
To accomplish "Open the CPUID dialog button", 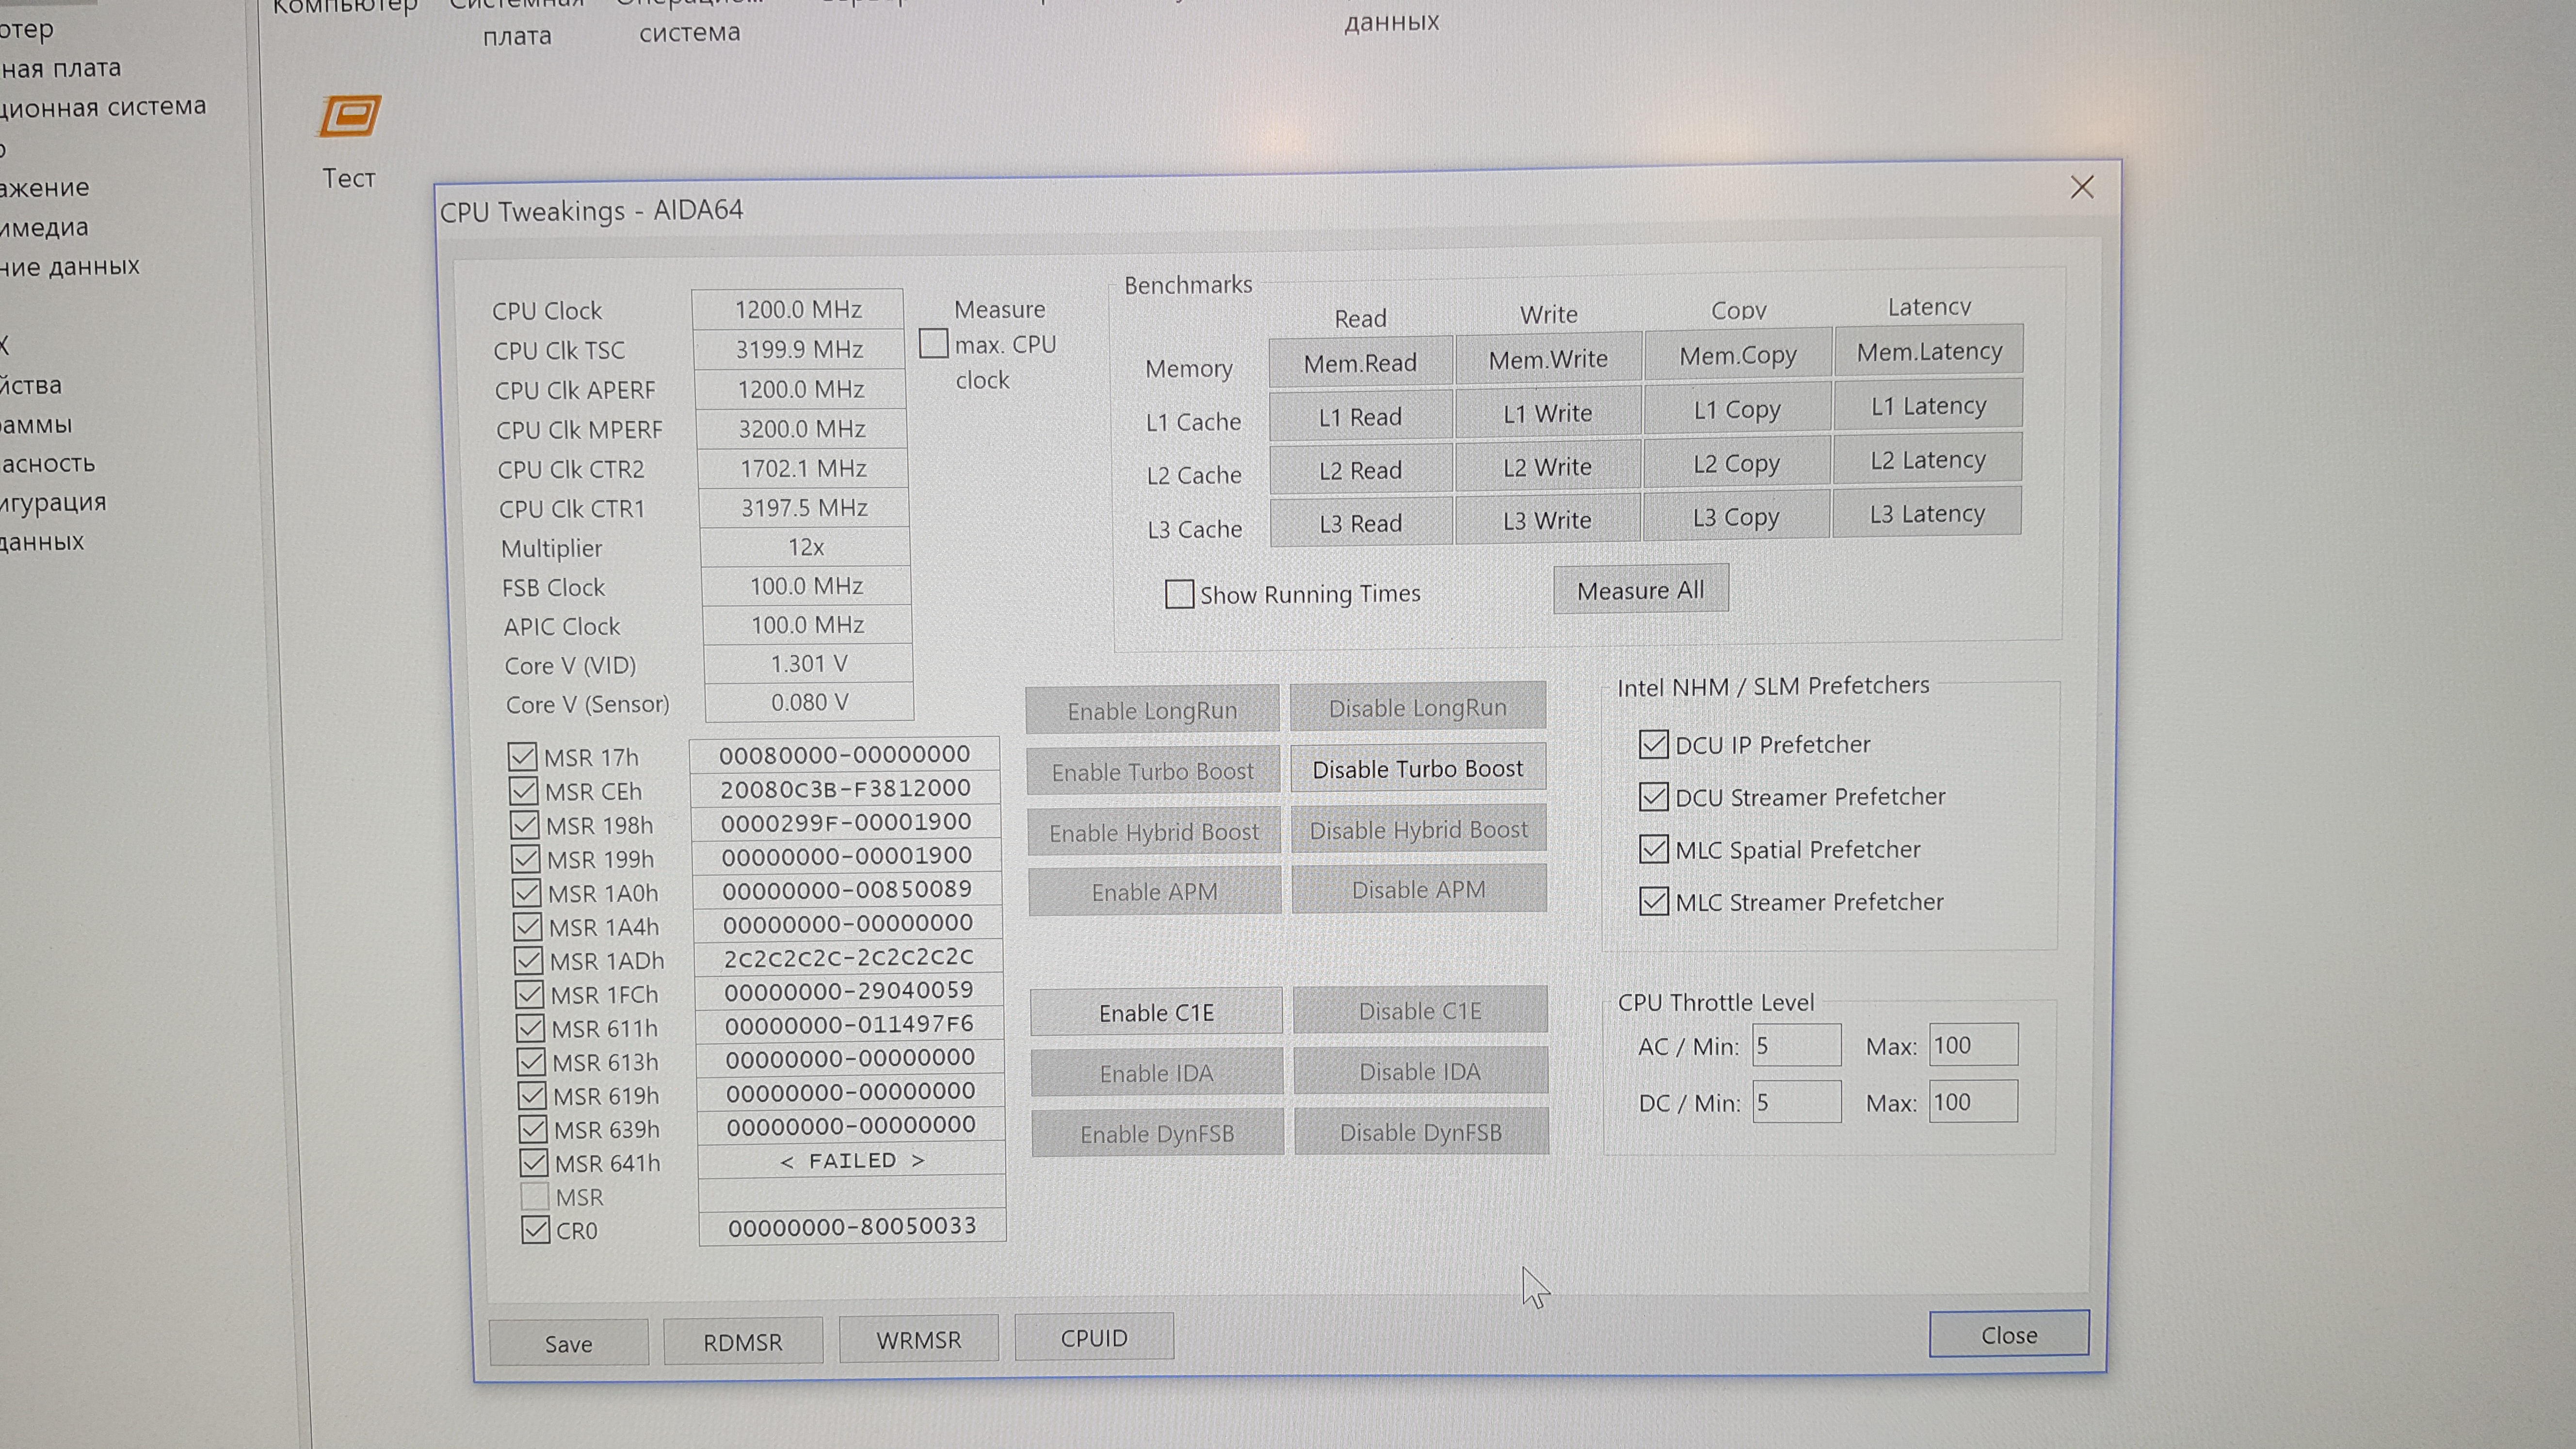I will coord(1094,1338).
